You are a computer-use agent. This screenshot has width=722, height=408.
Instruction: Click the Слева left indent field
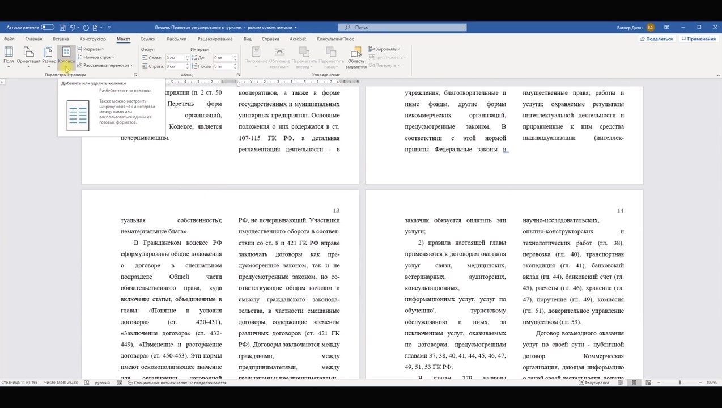pos(175,58)
